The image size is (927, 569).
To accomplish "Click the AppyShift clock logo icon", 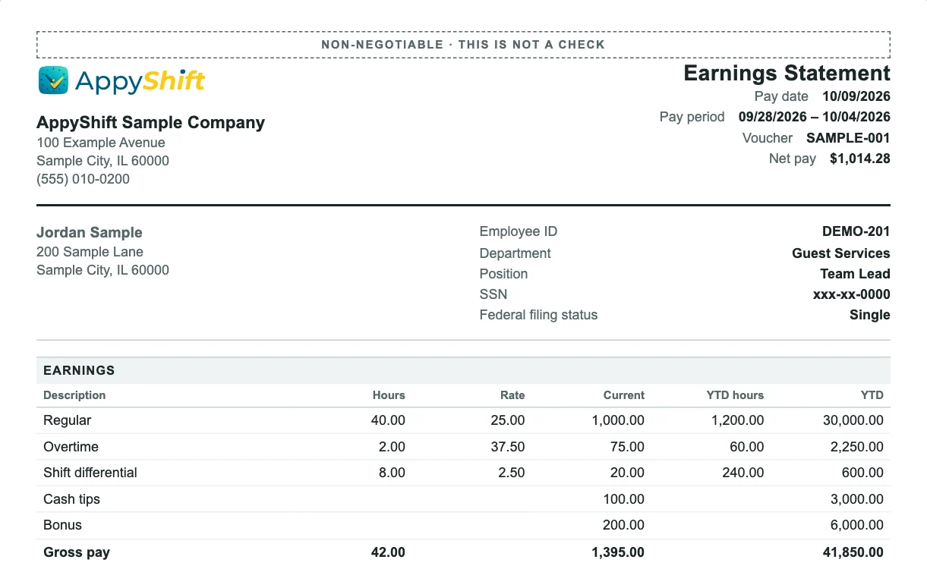I will (x=53, y=80).
